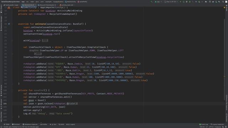This screenshot has width=228, height=128.
Task: Click the UTF-8 encoding status entry
Action: 211,127
